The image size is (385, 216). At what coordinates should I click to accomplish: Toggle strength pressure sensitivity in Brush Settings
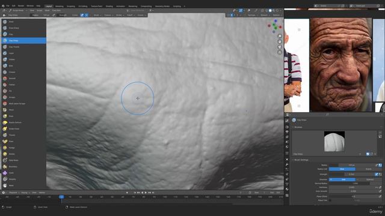click(377, 175)
